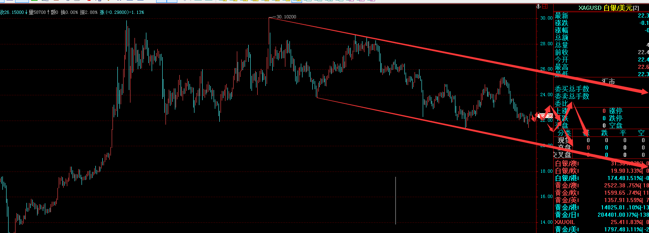Click the current price marker 22.36 on chart

point(547,116)
